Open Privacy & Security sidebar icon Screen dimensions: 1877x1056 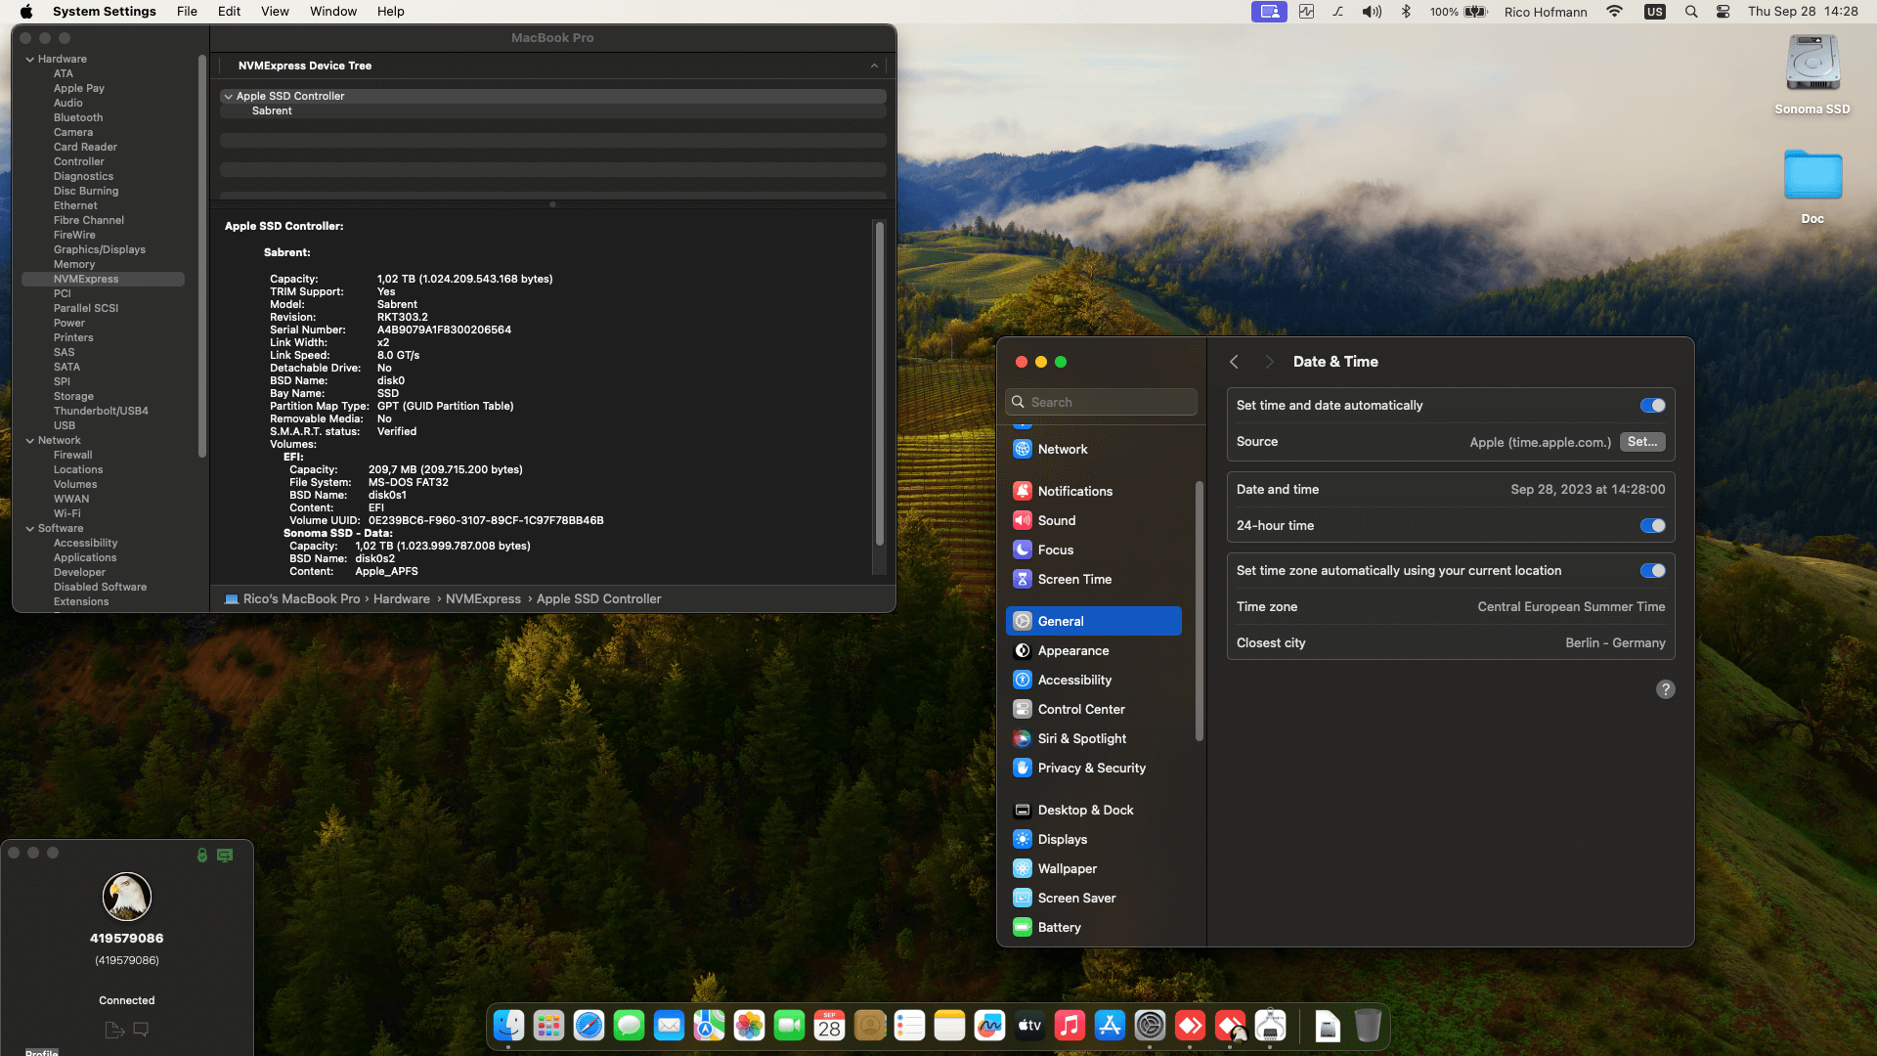(1023, 768)
